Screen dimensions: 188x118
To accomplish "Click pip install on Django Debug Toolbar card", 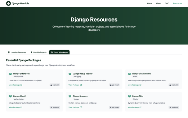I will [114, 85].
